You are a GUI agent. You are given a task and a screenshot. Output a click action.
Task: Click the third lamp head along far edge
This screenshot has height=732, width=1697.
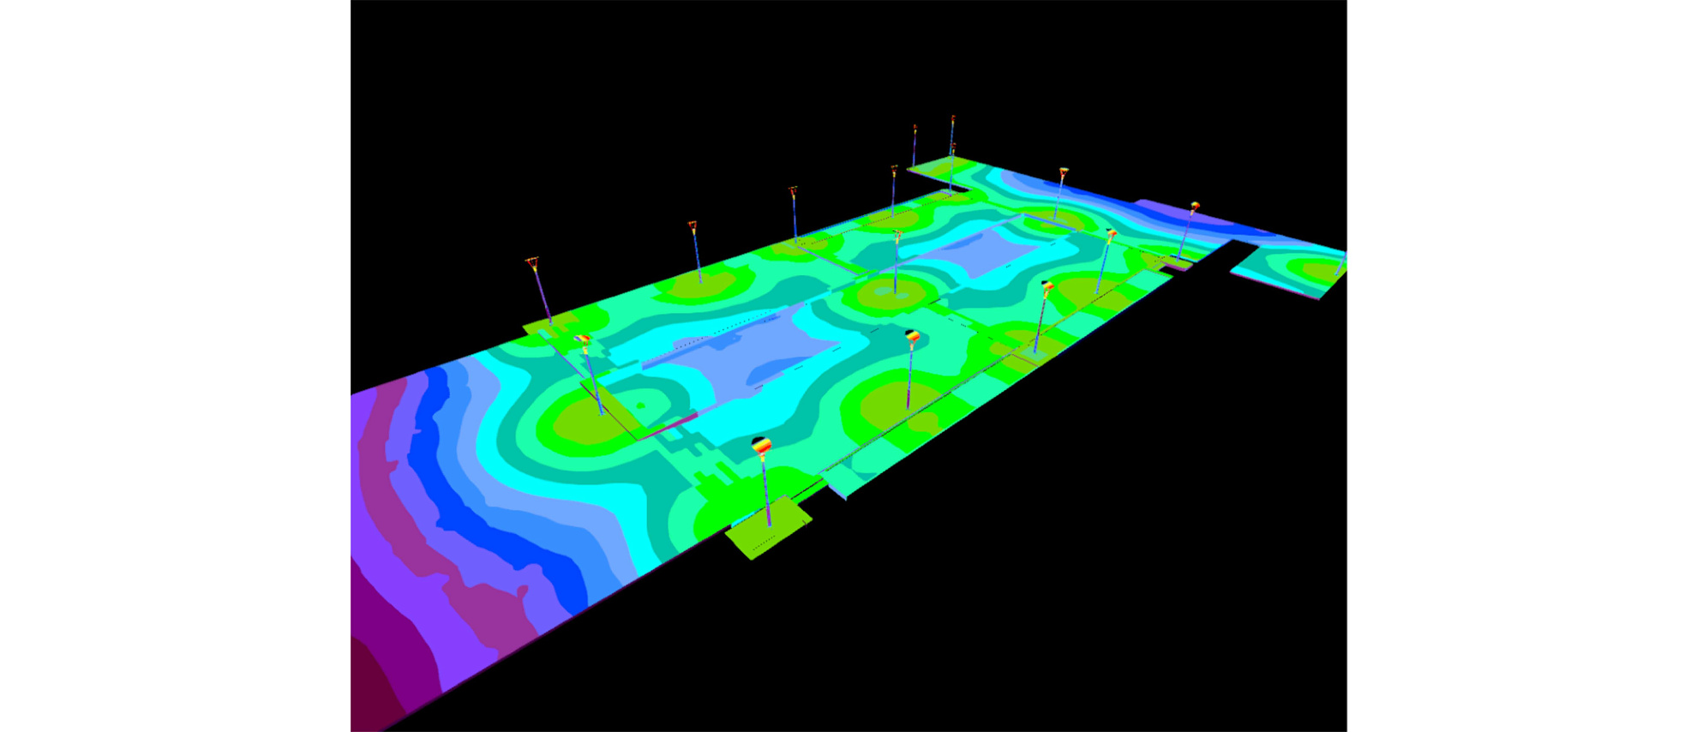point(793,190)
